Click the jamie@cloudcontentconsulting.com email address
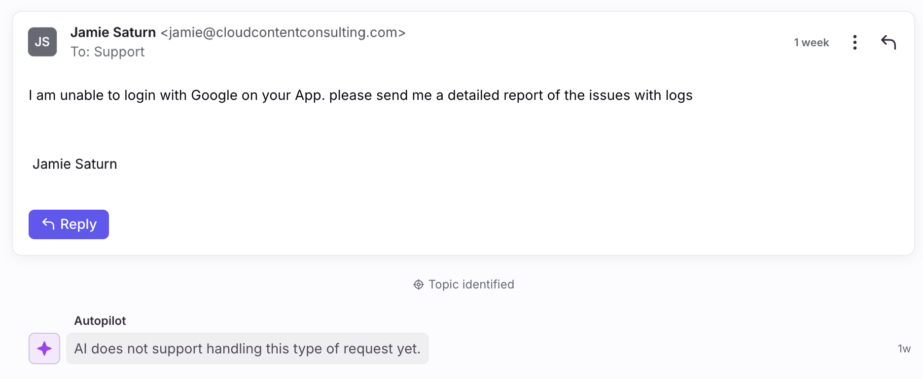 (x=283, y=32)
